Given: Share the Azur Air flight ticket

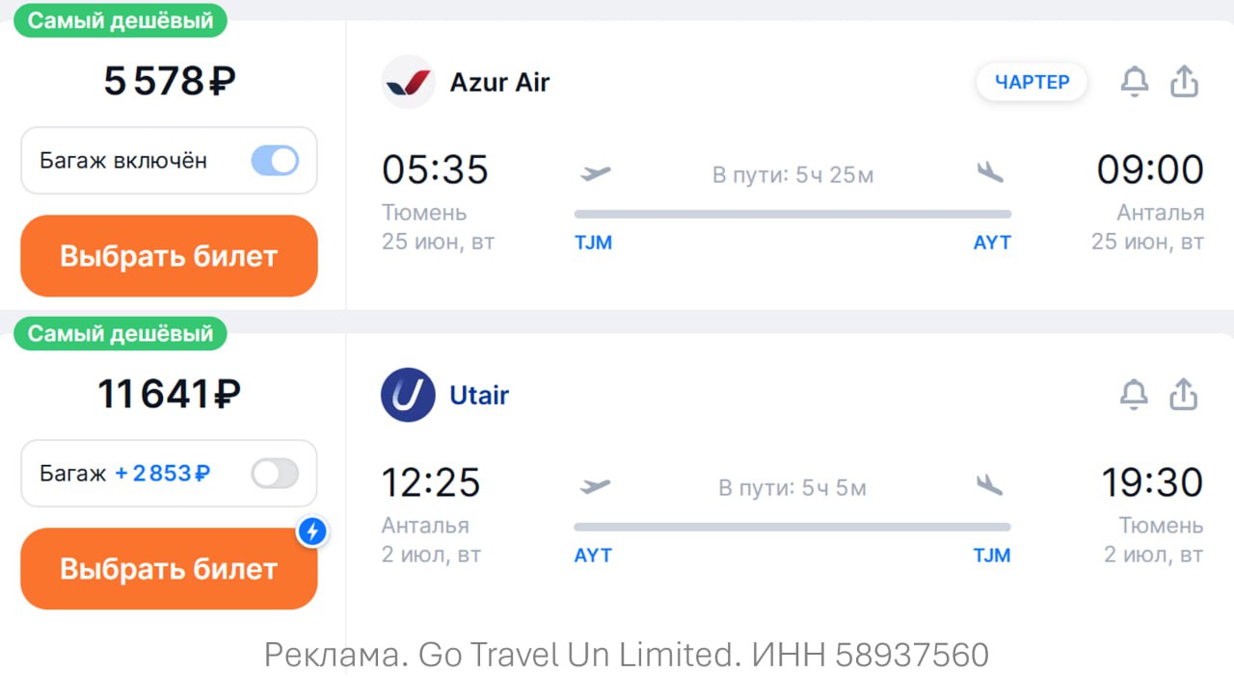Looking at the screenshot, I should coord(1184,82).
